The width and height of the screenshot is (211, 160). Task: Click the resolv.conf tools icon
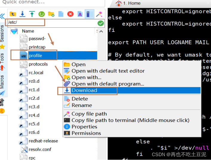click(x=24, y=149)
